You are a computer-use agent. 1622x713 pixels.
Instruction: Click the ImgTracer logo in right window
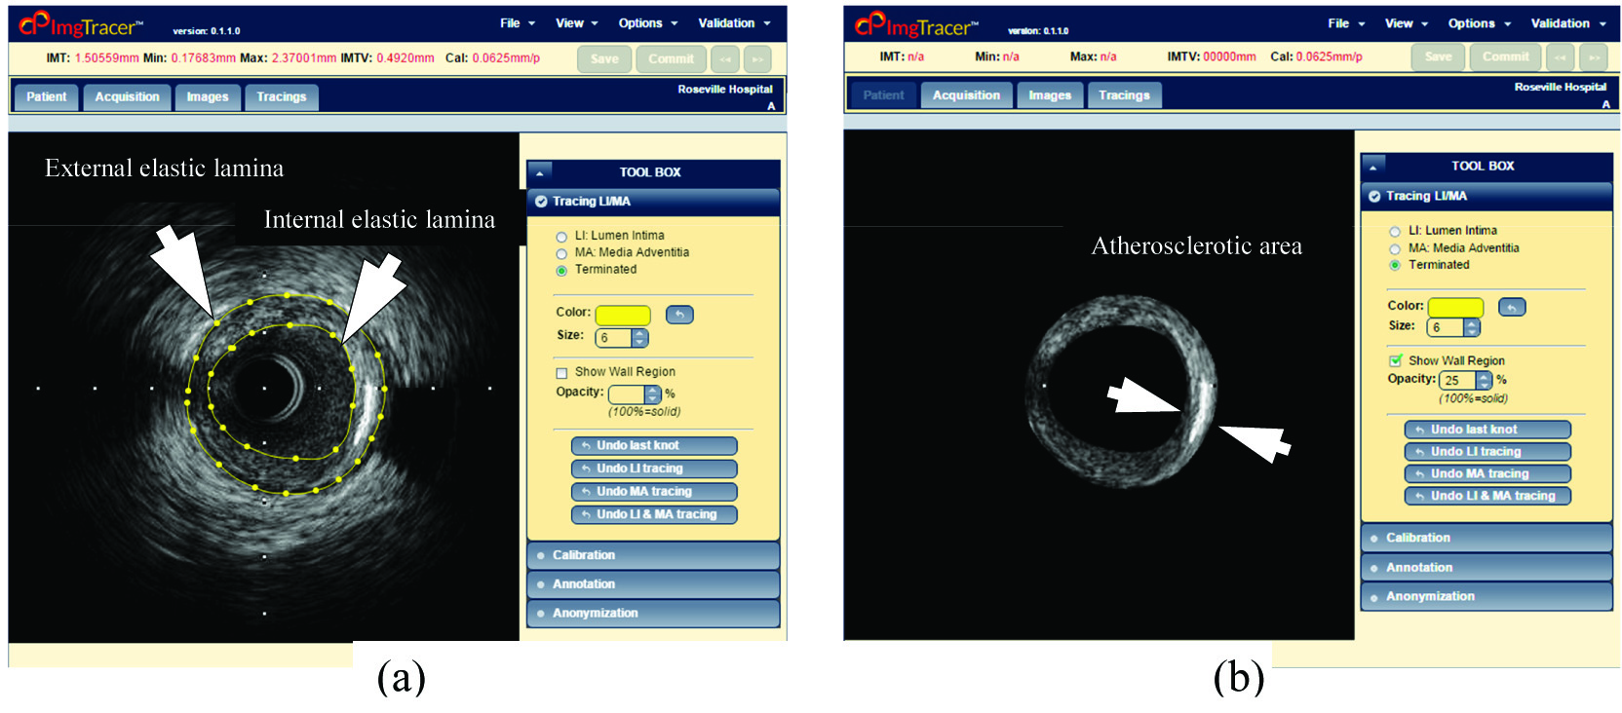916,25
